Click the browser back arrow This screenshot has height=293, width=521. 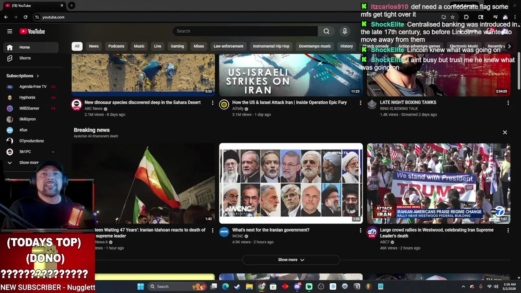pos(6,17)
